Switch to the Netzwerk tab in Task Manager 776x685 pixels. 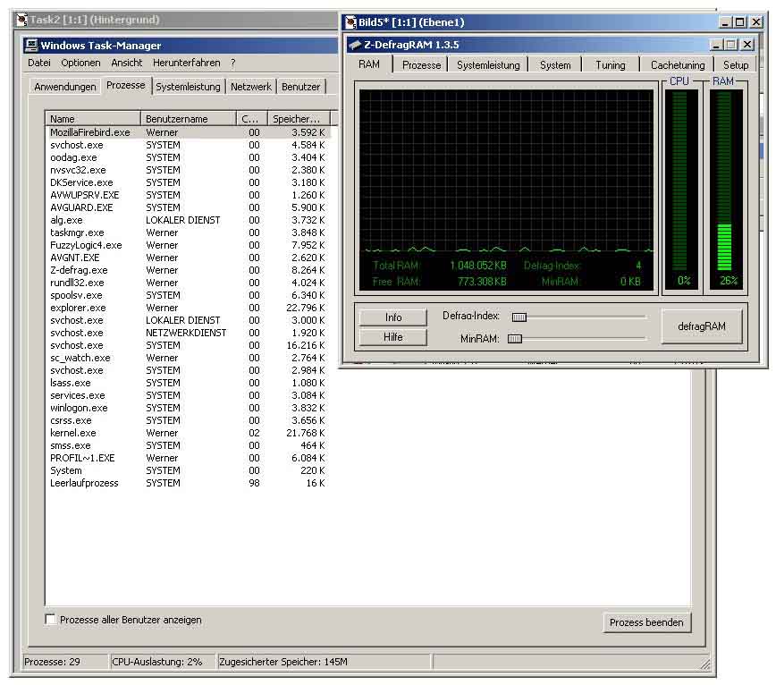pos(250,87)
